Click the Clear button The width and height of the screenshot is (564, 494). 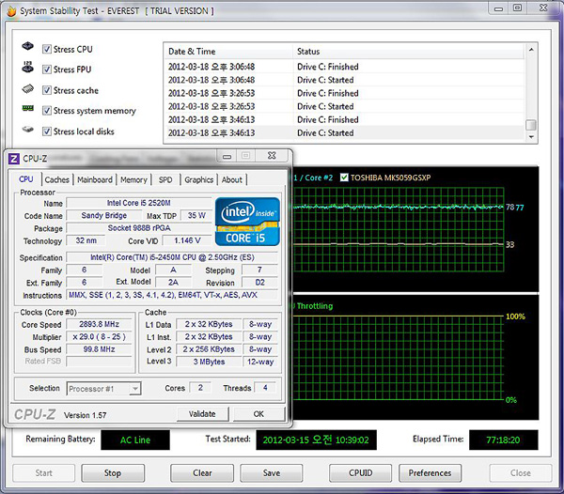pos(202,473)
